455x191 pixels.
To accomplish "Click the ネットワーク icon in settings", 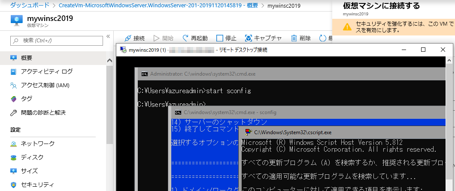I will click(14, 144).
